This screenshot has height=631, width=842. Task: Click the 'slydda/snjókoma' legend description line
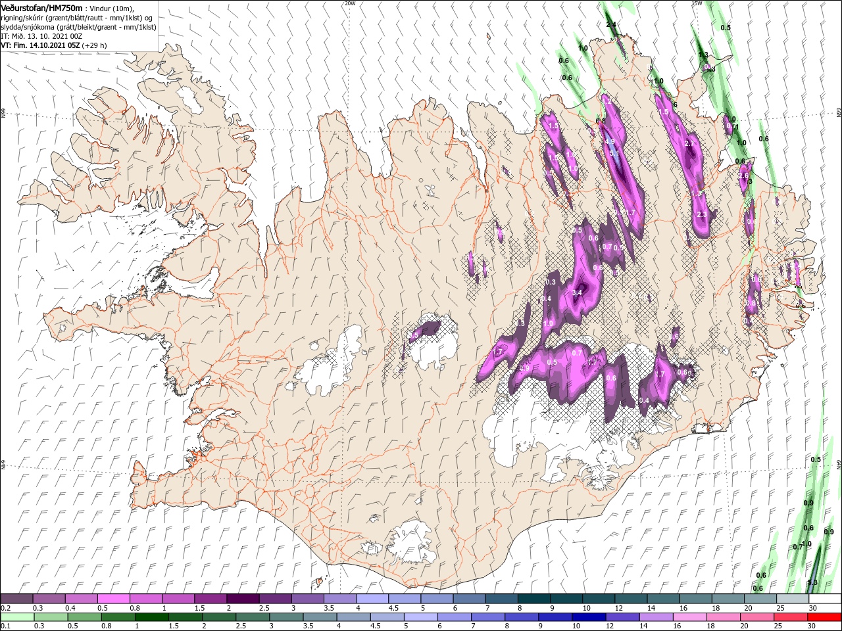click(x=78, y=27)
